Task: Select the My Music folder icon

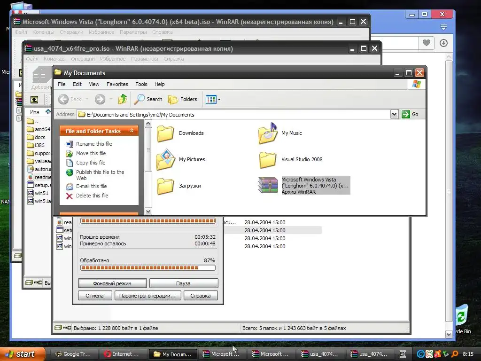Action: [x=268, y=133]
